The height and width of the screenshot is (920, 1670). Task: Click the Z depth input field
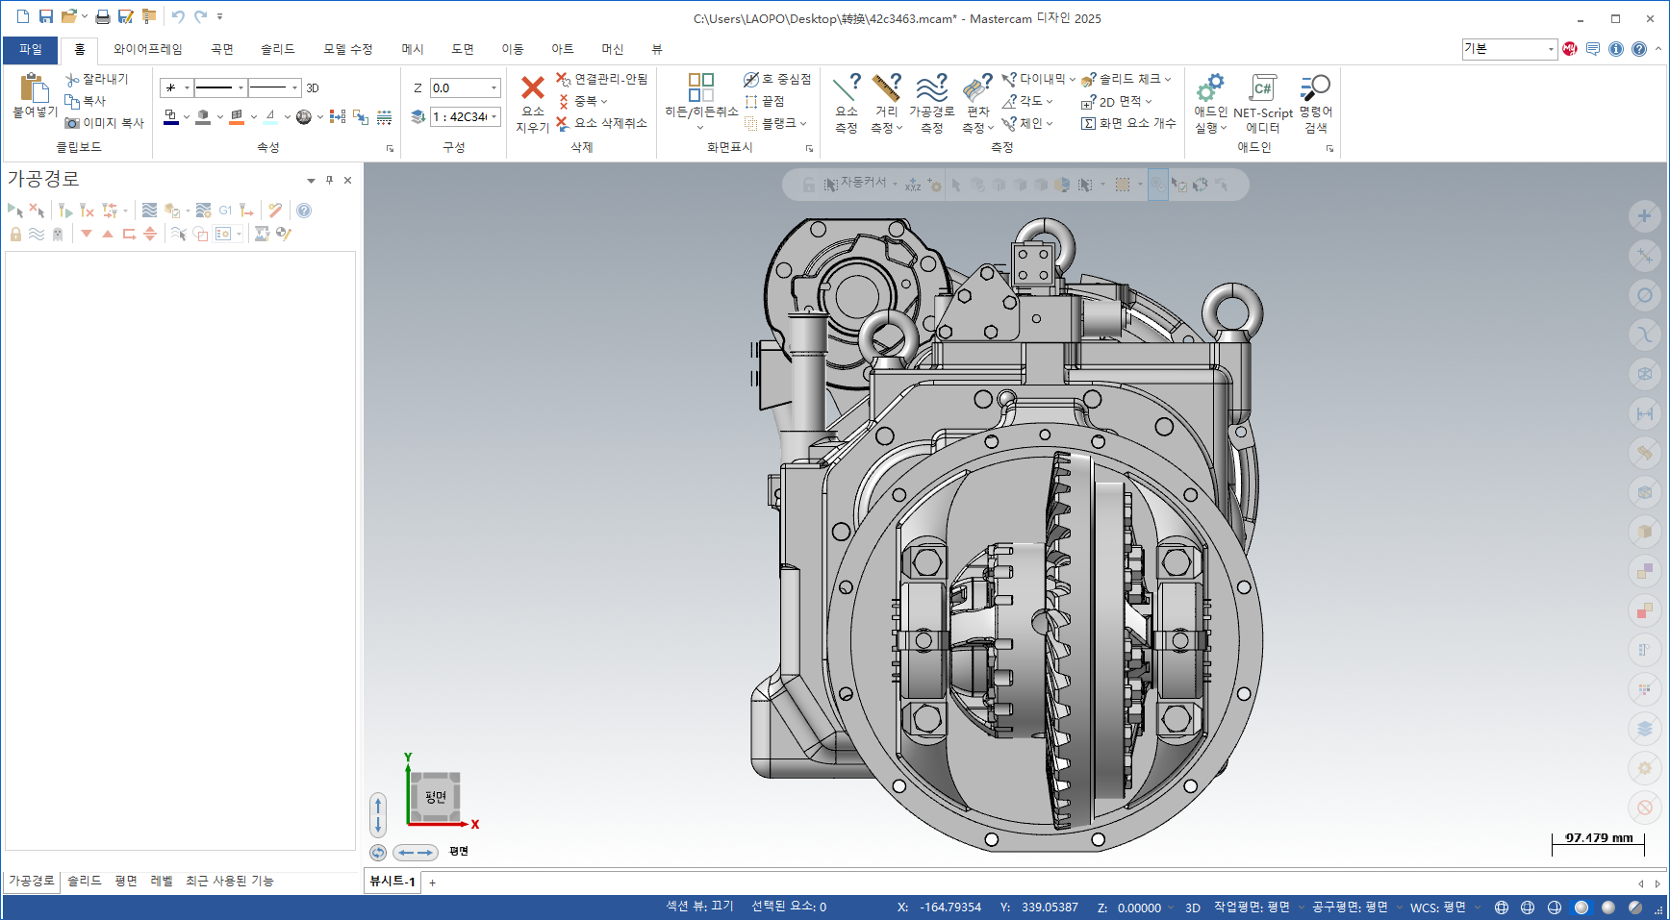pyautogui.click(x=465, y=87)
